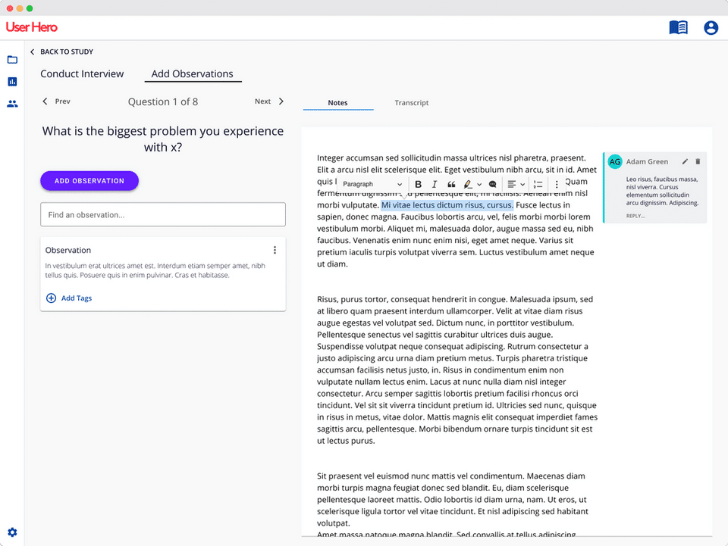Click the paragraph starting 'Risus, purus tortor'

point(457,370)
